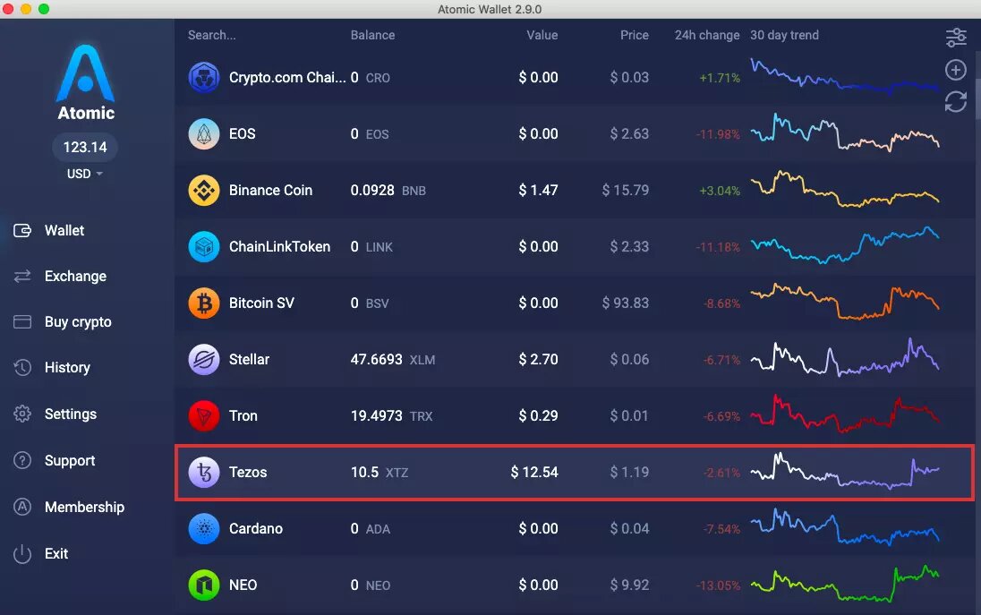Screen dimensions: 981x615
Task: Sort by Price column header
Action: (x=634, y=35)
